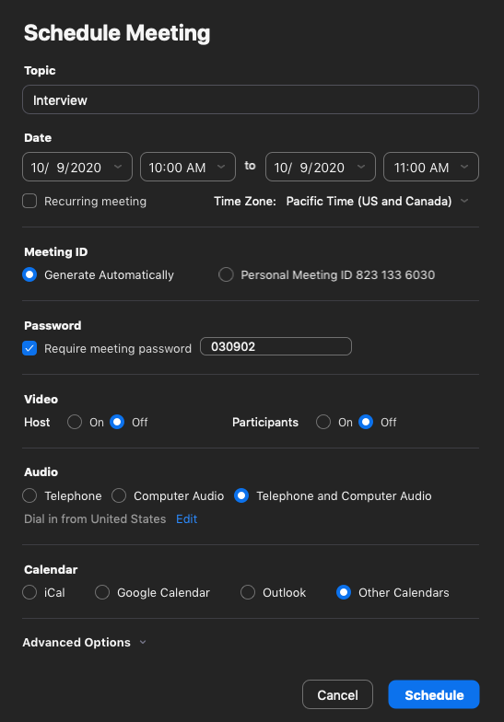The width and height of the screenshot is (504, 722).
Task: Click the Edit dial-in link
Action: point(186,519)
